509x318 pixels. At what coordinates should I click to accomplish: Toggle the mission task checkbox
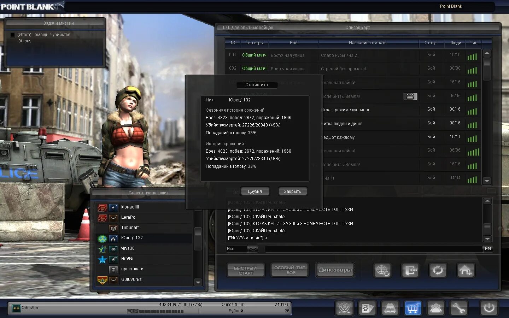click(x=12, y=35)
